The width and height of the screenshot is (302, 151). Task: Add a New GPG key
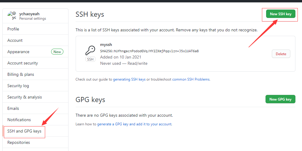[280, 99]
